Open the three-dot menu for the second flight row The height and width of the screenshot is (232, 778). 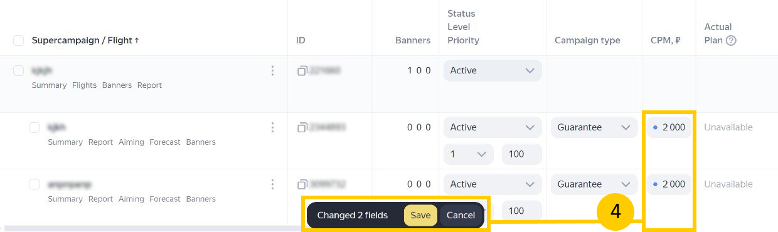coord(272,127)
